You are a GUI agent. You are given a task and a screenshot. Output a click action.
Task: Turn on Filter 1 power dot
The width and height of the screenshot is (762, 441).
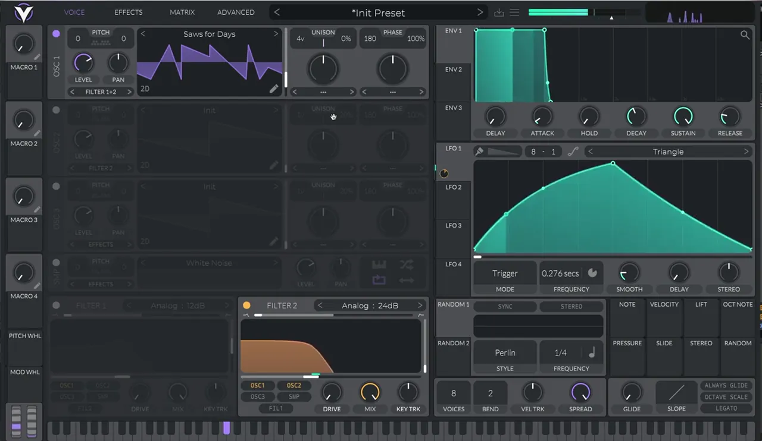click(56, 305)
